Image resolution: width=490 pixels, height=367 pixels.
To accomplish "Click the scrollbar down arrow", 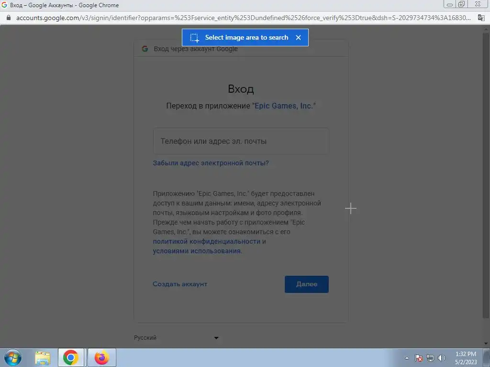I will 486,344.
